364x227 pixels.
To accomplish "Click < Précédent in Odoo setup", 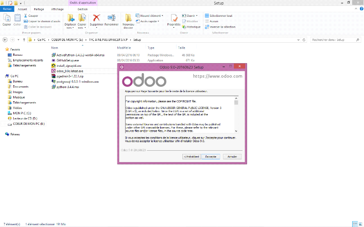I will [192, 157].
